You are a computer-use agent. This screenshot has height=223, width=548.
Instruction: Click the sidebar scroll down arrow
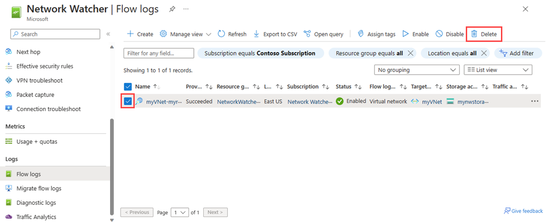click(112, 220)
